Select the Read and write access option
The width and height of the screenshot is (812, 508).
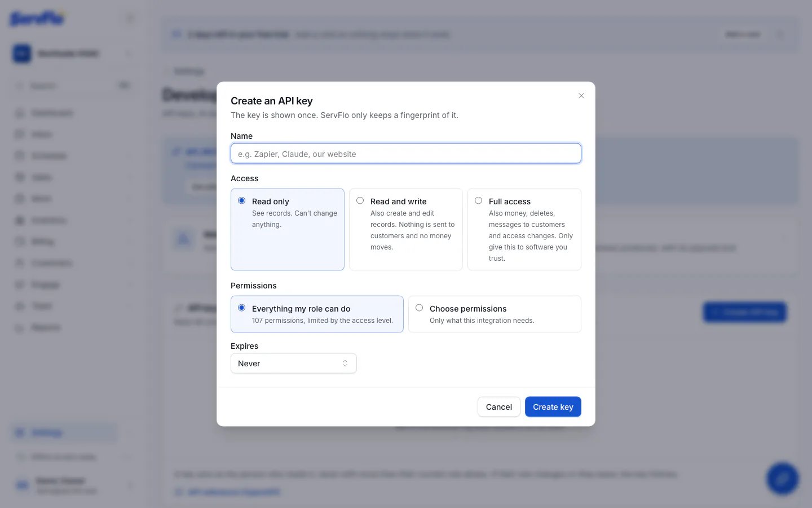[x=406, y=229]
